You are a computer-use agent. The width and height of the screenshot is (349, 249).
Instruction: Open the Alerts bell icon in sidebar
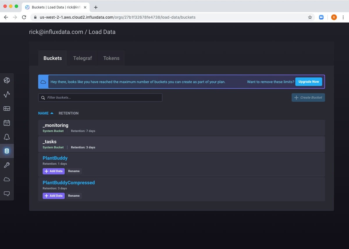(7, 137)
